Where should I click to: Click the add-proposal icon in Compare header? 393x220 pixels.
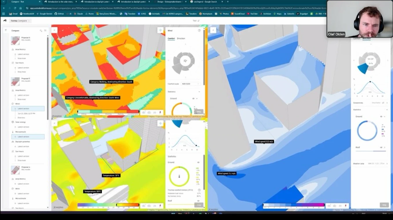click(x=41, y=31)
